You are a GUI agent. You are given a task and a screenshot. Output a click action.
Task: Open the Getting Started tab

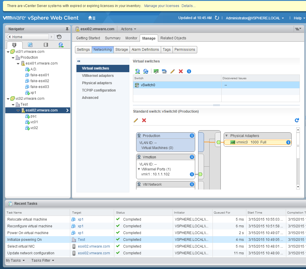88,38
